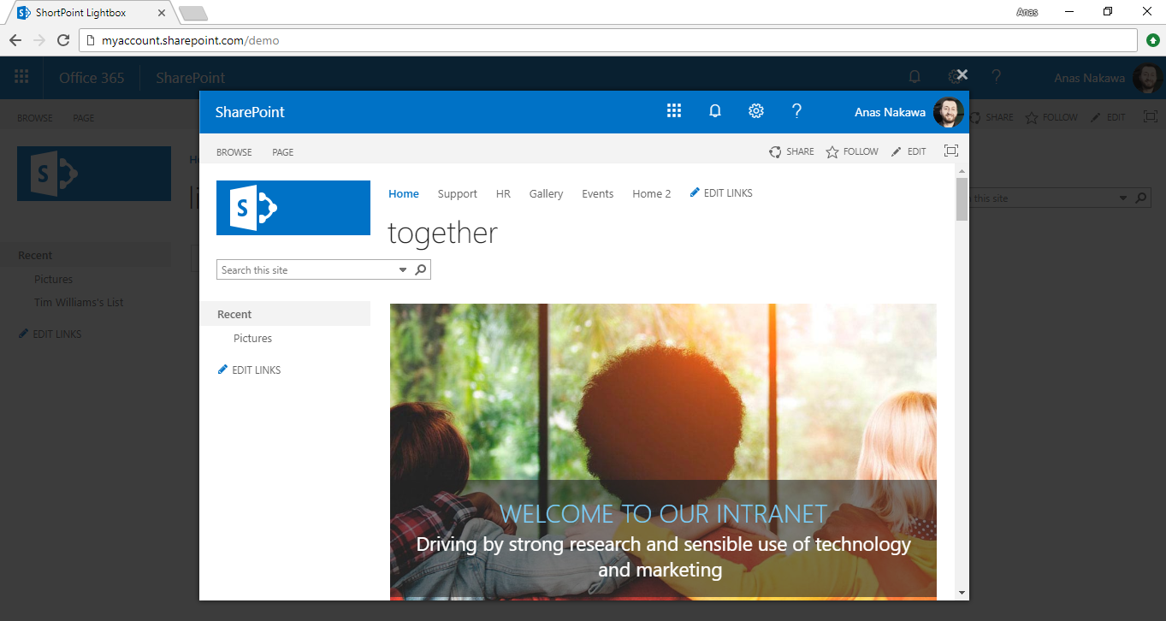Viewport: 1166px width, 621px height.
Task: Open the settings gear in the lightbox
Action: point(755,111)
